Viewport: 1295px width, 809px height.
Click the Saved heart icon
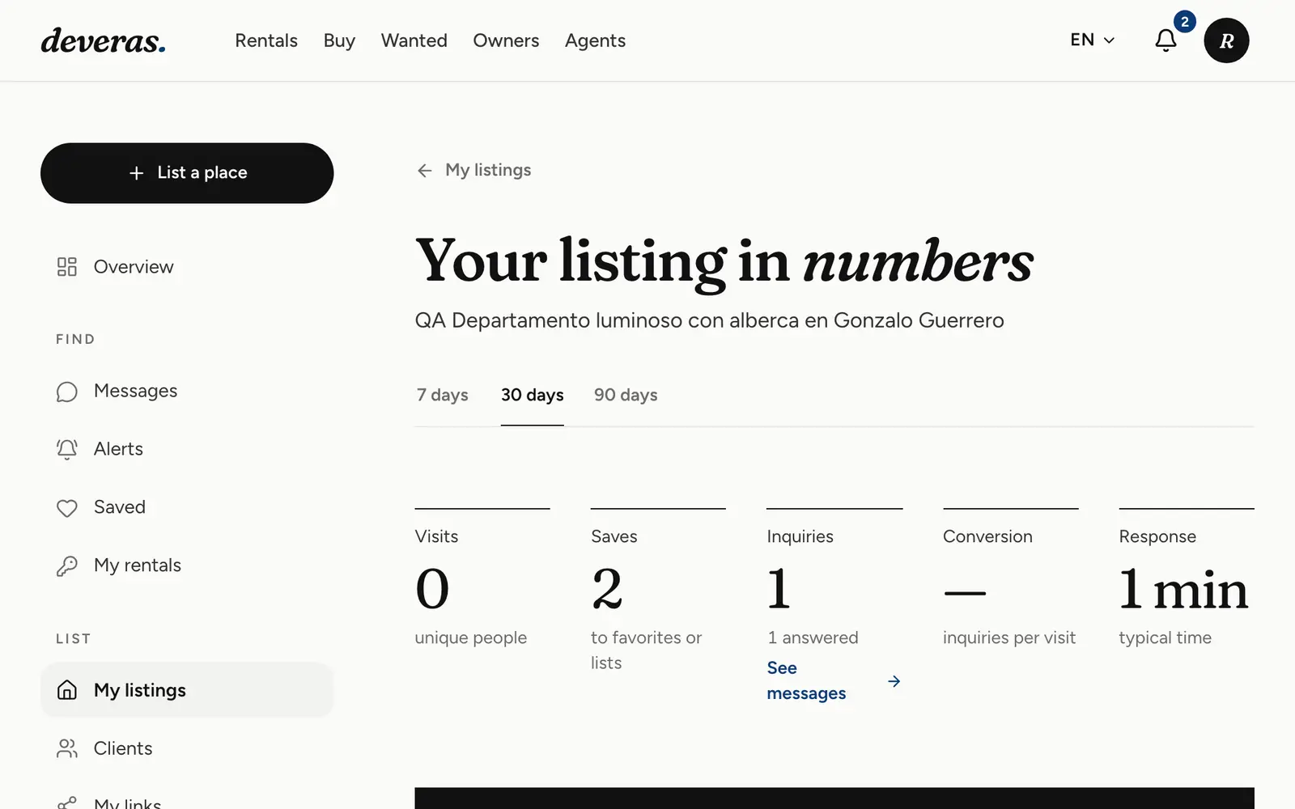[67, 508]
